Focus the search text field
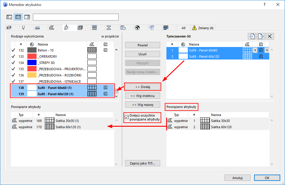Image resolution: width=285 pixels, height=185 pixels. pyautogui.click(x=76, y=17)
